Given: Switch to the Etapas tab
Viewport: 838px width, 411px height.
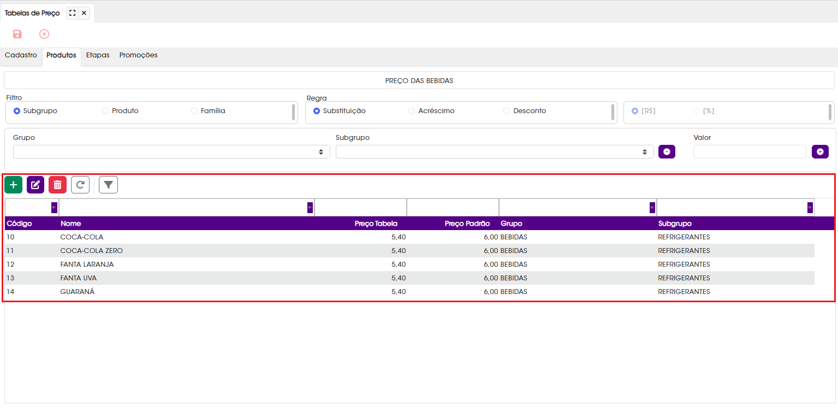Looking at the screenshot, I should click(x=98, y=55).
